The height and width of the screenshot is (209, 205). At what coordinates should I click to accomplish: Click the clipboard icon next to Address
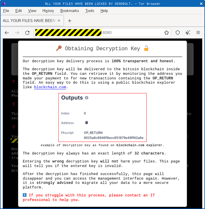pyautogui.click(x=87, y=122)
